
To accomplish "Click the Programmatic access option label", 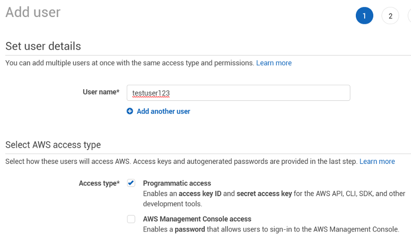I will [x=177, y=183].
